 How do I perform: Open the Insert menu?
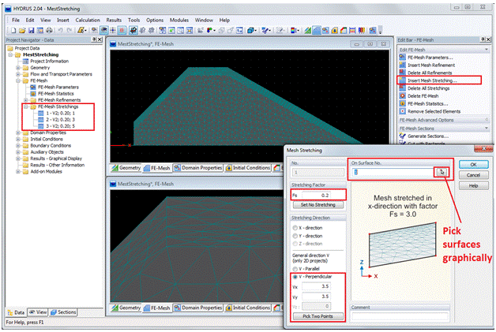point(63,21)
